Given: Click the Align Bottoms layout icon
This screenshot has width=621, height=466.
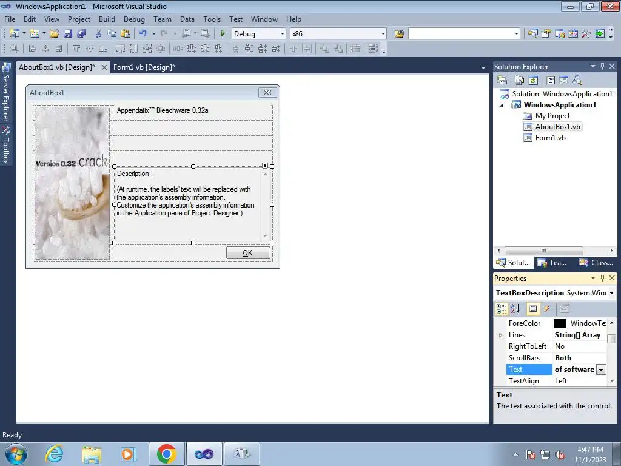Looking at the screenshot, I should pyautogui.click(x=103, y=49).
